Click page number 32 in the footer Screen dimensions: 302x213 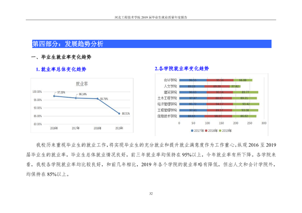[x=151, y=194]
